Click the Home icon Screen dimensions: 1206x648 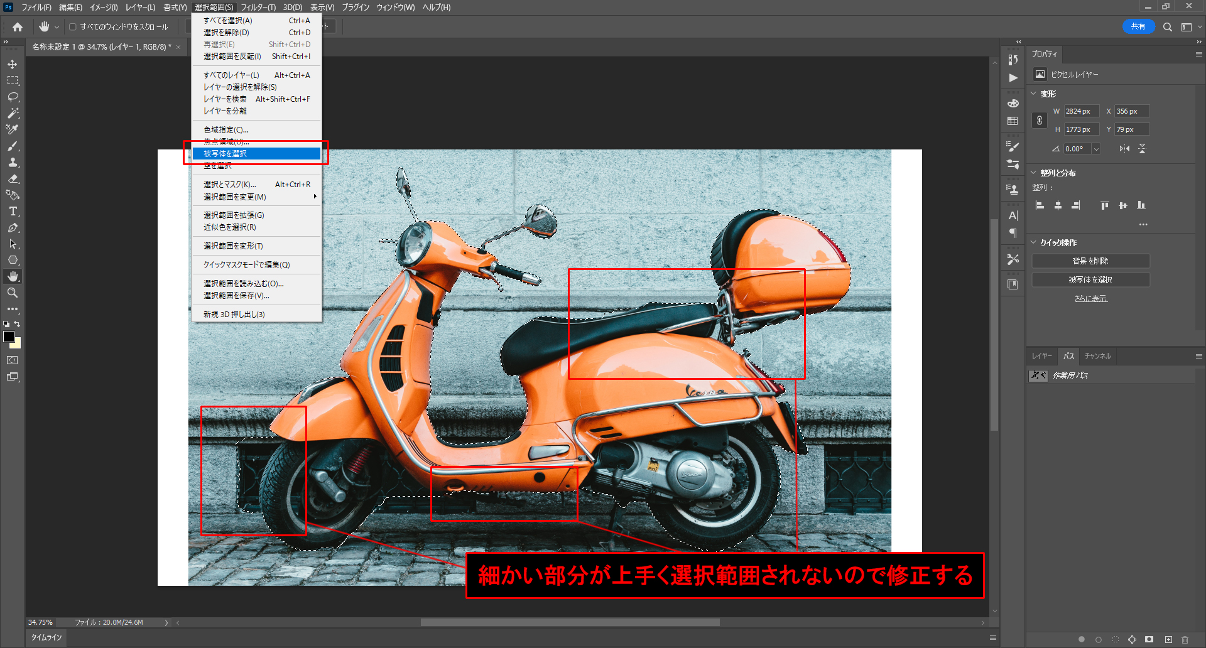(x=18, y=27)
